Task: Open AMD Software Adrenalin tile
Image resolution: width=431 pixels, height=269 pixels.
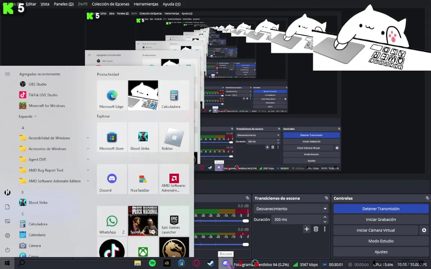Action: 174,179
